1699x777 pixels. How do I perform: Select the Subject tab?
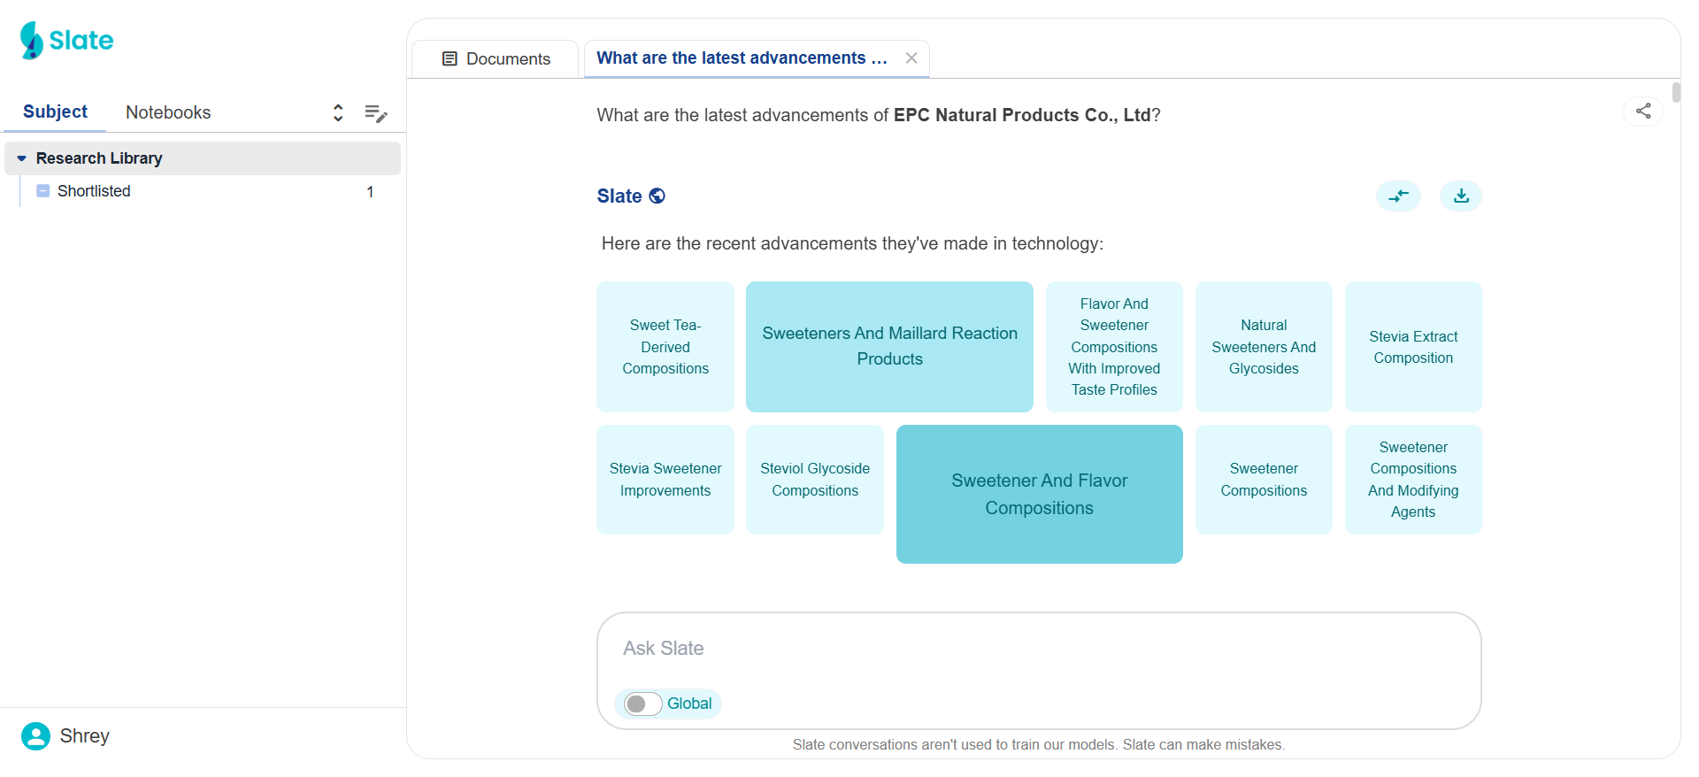point(55,112)
